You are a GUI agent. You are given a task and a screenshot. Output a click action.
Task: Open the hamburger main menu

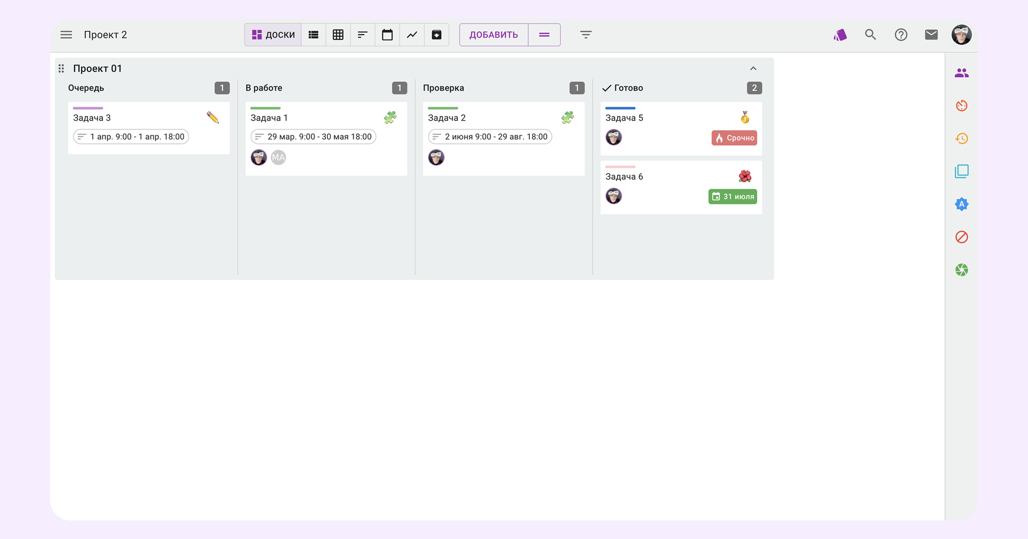click(x=66, y=35)
